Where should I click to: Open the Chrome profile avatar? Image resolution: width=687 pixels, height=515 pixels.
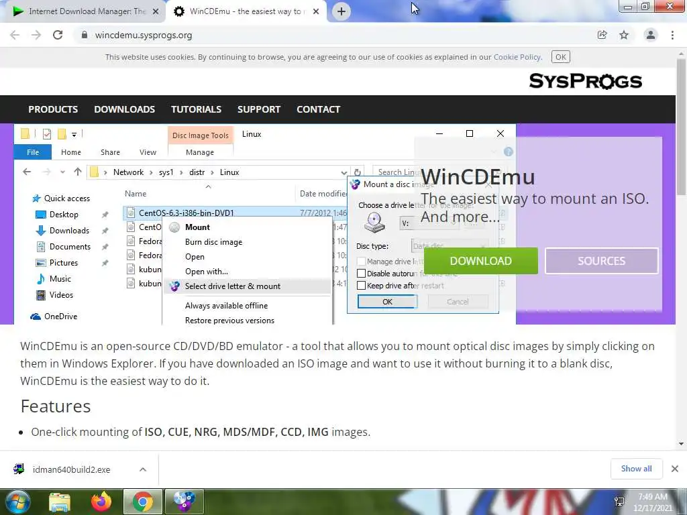[x=651, y=35]
